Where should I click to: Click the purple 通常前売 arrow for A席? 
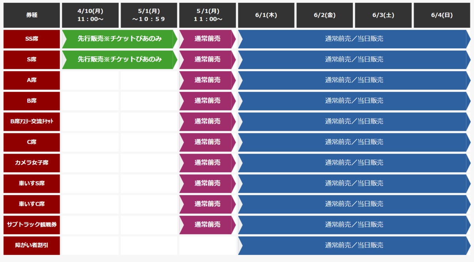207,80
